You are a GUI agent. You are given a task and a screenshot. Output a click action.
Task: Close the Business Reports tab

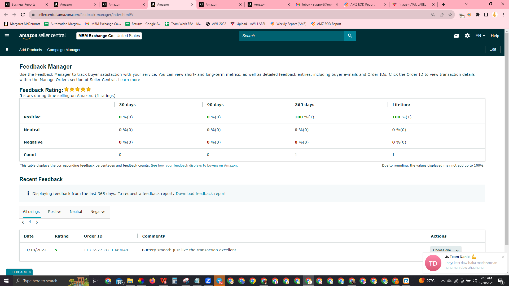(x=47, y=5)
